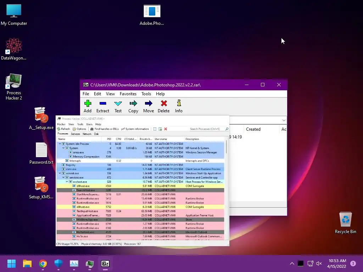Image resolution: width=363 pixels, height=272 pixels.
Task: Click the CPU Usage status bar entry
Action: click(x=67, y=244)
